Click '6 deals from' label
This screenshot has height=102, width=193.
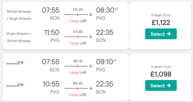pos(161,67)
